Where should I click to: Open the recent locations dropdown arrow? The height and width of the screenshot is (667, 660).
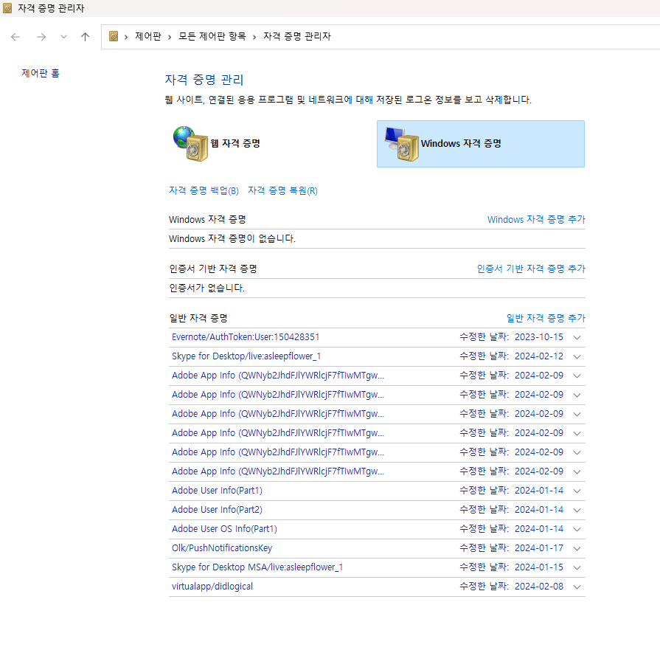tap(64, 37)
